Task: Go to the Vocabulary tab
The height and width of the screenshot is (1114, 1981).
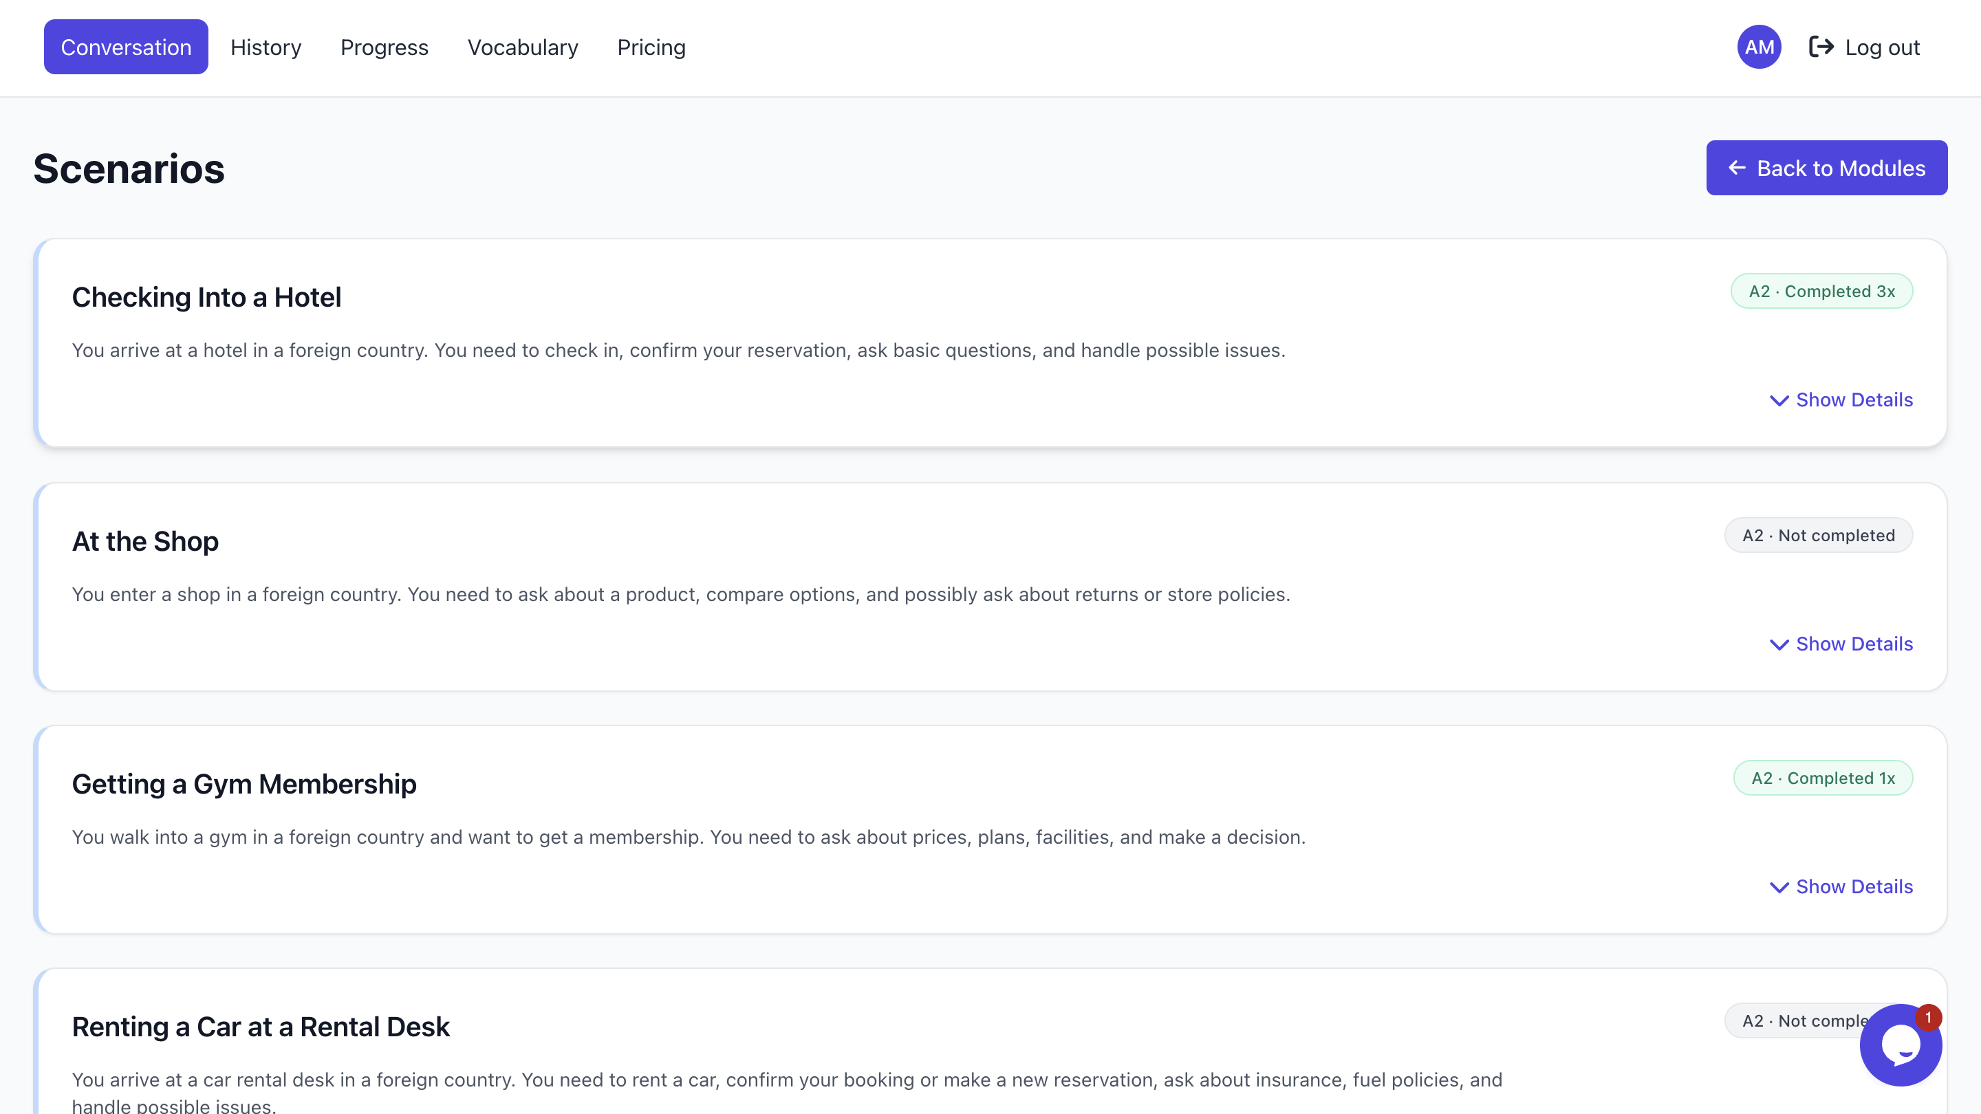Action: click(522, 47)
